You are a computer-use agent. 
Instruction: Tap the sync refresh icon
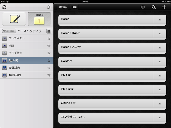click(4, 7)
